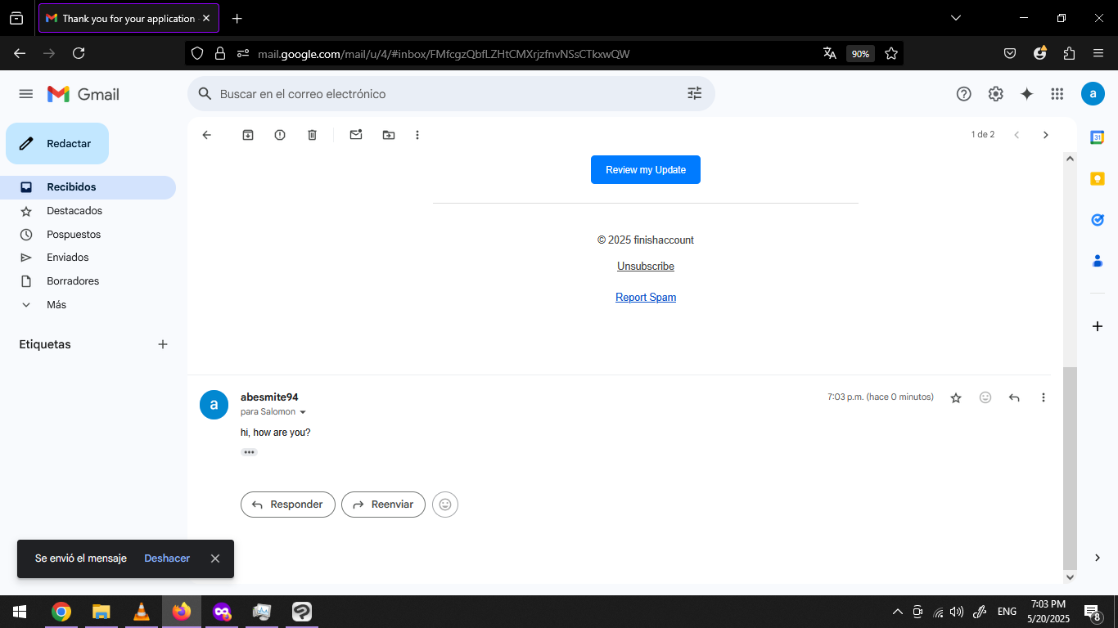Show details dropdown next to para Salomon
Screen dimensions: 1118x628
coord(303,412)
